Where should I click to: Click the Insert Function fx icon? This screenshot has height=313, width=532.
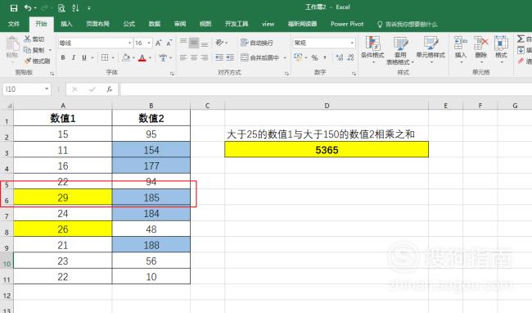click(109, 89)
